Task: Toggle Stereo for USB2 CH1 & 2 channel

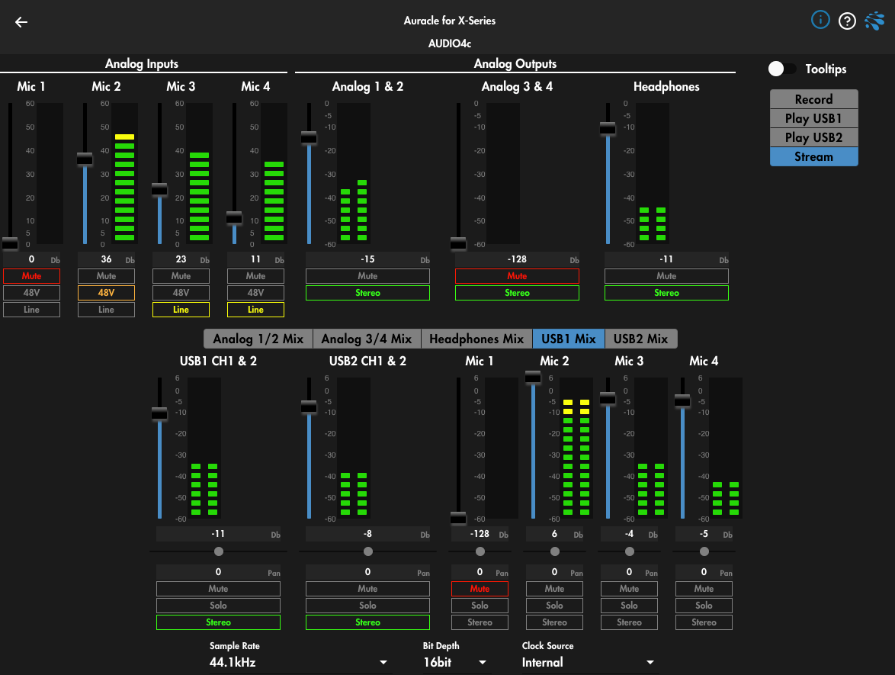Action: coord(367,622)
